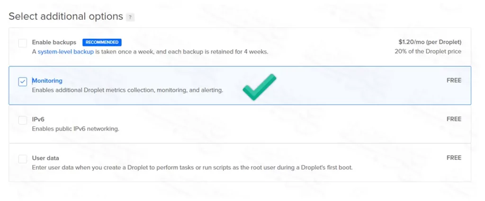Click FREE label in the User data row
Image resolution: width=485 pixels, height=201 pixels.
454,158
